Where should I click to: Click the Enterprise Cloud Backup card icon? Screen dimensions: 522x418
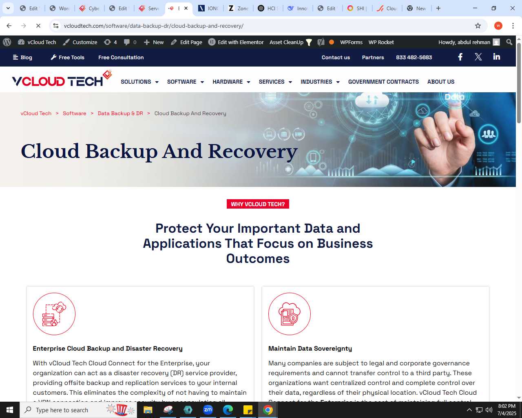(54, 314)
